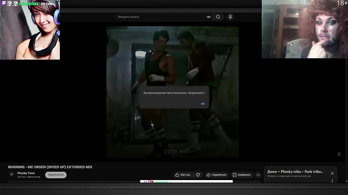Image resolution: width=348 pixels, height=195 pixels.
Task: Like the video showing 968 тыс.
Action: tap(183, 175)
